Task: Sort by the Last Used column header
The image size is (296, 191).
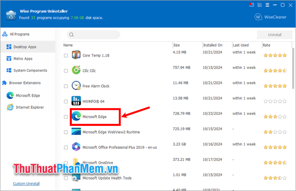Action: click(x=241, y=45)
